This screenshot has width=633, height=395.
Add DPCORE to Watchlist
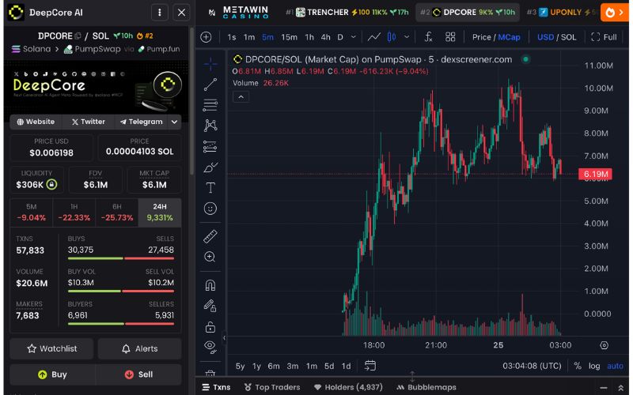(x=51, y=348)
